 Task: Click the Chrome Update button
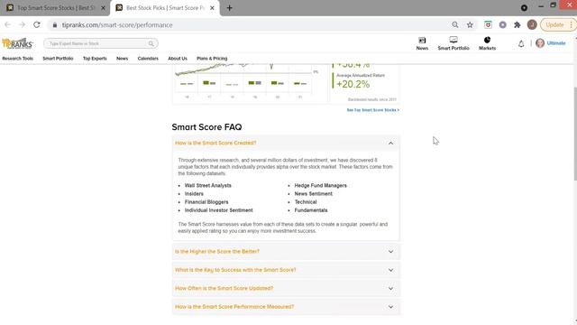pos(554,24)
